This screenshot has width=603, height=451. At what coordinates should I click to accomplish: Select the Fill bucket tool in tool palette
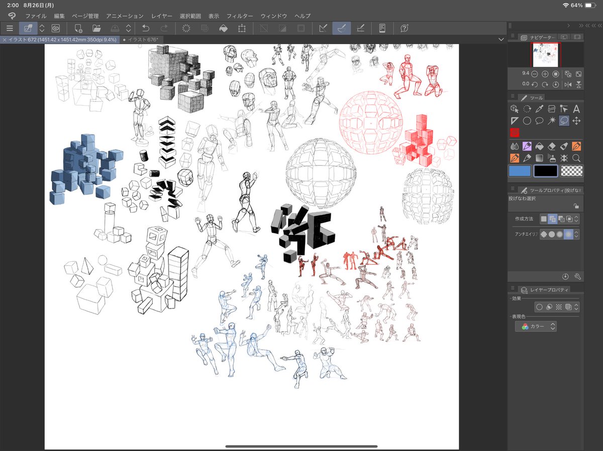(x=539, y=146)
